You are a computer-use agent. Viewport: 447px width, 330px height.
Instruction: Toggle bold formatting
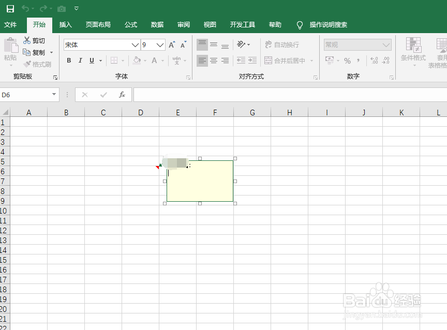[69, 61]
